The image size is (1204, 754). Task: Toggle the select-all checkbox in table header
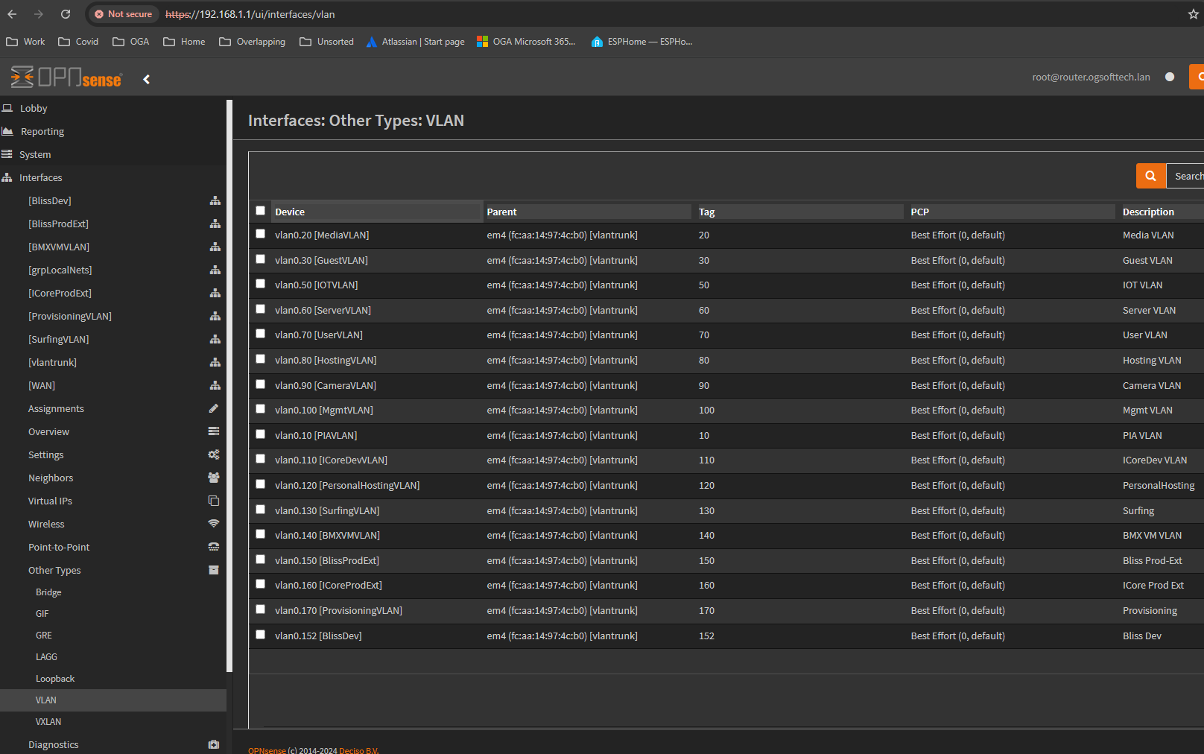click(x=261, y=211)
